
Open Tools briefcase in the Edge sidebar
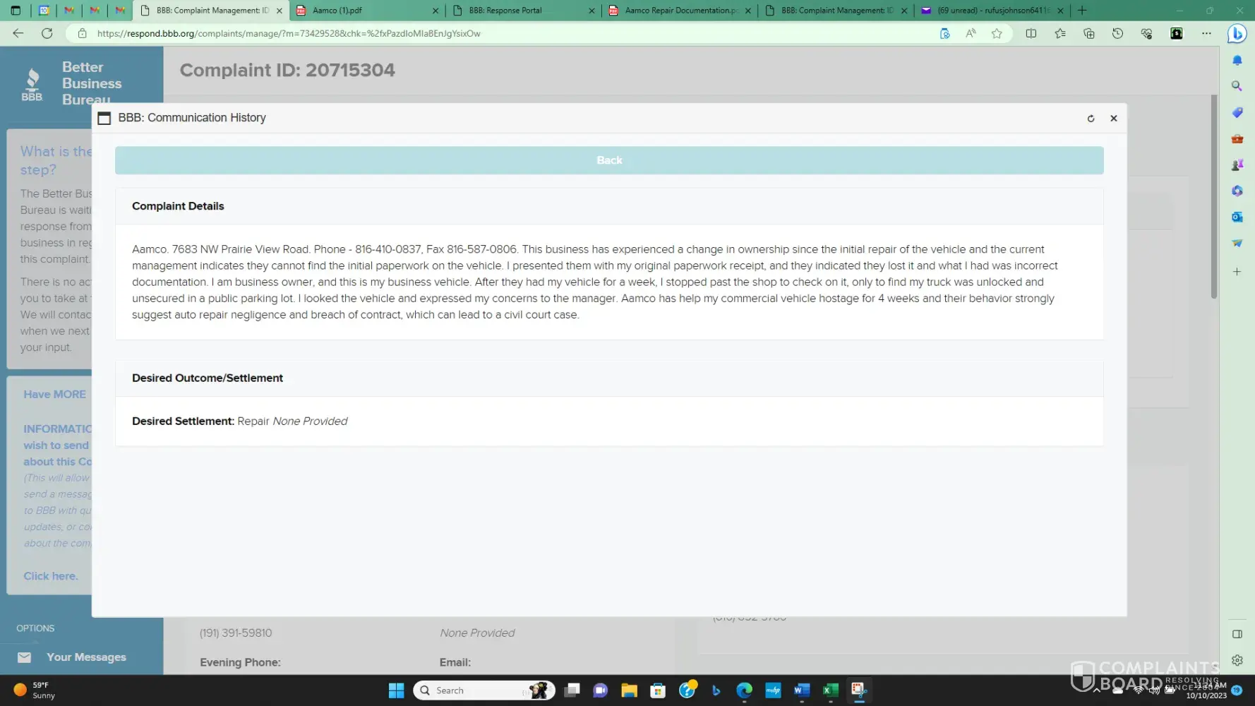point(1237,139)
